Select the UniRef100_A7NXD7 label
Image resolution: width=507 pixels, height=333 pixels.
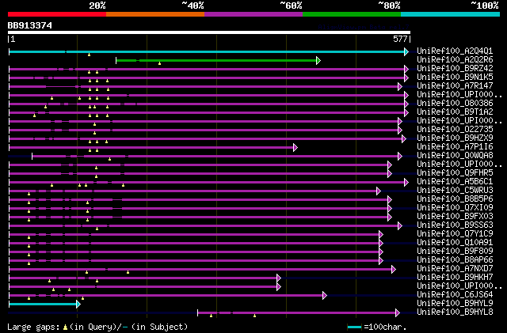(x=455, y=269)
